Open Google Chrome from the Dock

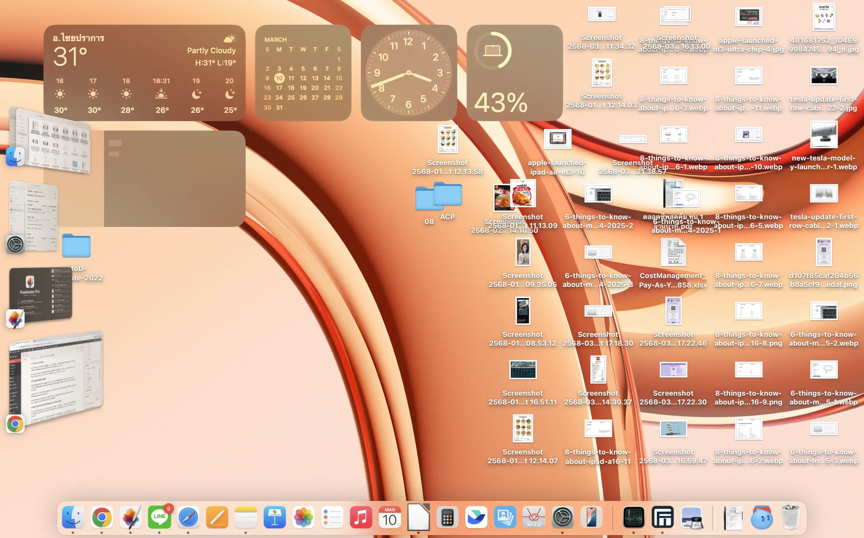click(102, 517)
